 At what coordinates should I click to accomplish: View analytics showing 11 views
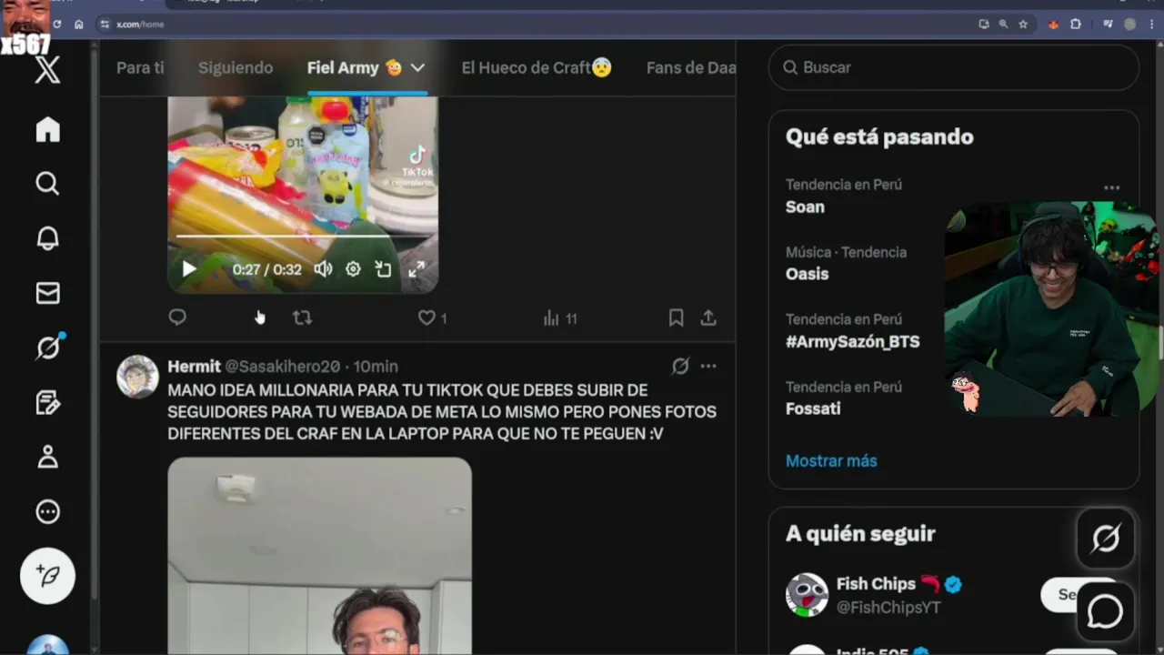point(560,318)
